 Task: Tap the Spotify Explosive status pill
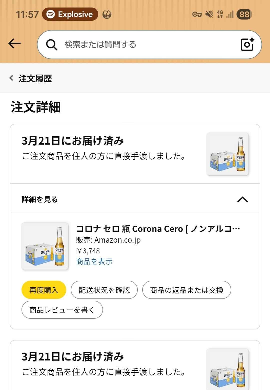click(70, 14)
